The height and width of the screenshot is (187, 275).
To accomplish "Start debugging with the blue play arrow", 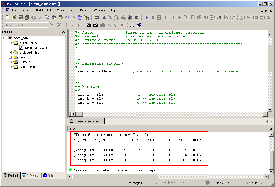I will coord(146,17).
